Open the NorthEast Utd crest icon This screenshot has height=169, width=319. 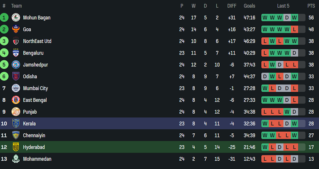(16, 41)
